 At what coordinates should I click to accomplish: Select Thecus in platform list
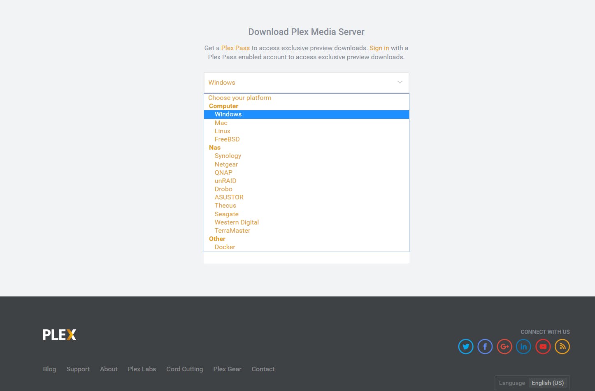[307, 206]
